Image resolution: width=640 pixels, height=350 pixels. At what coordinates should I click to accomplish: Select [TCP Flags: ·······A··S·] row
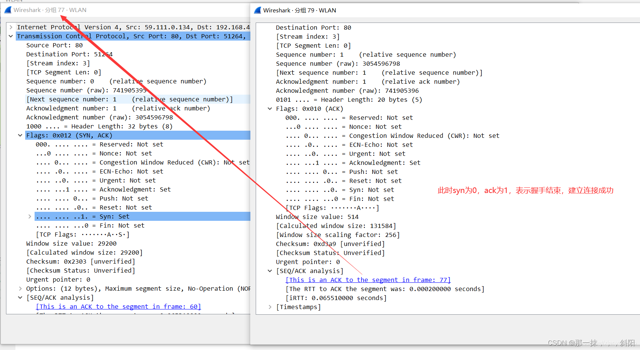(x=83, y=234)
